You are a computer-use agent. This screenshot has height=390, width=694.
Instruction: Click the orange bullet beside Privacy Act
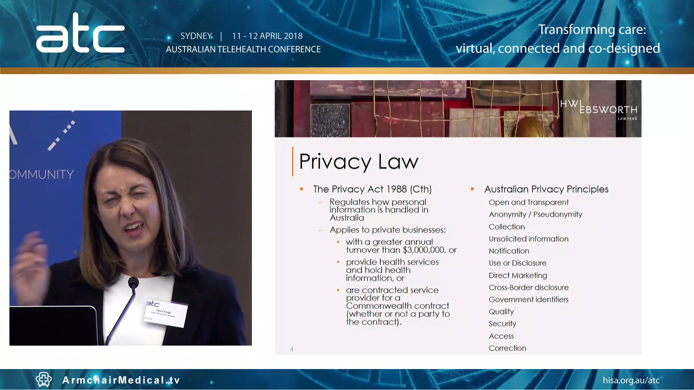point(301,189)
